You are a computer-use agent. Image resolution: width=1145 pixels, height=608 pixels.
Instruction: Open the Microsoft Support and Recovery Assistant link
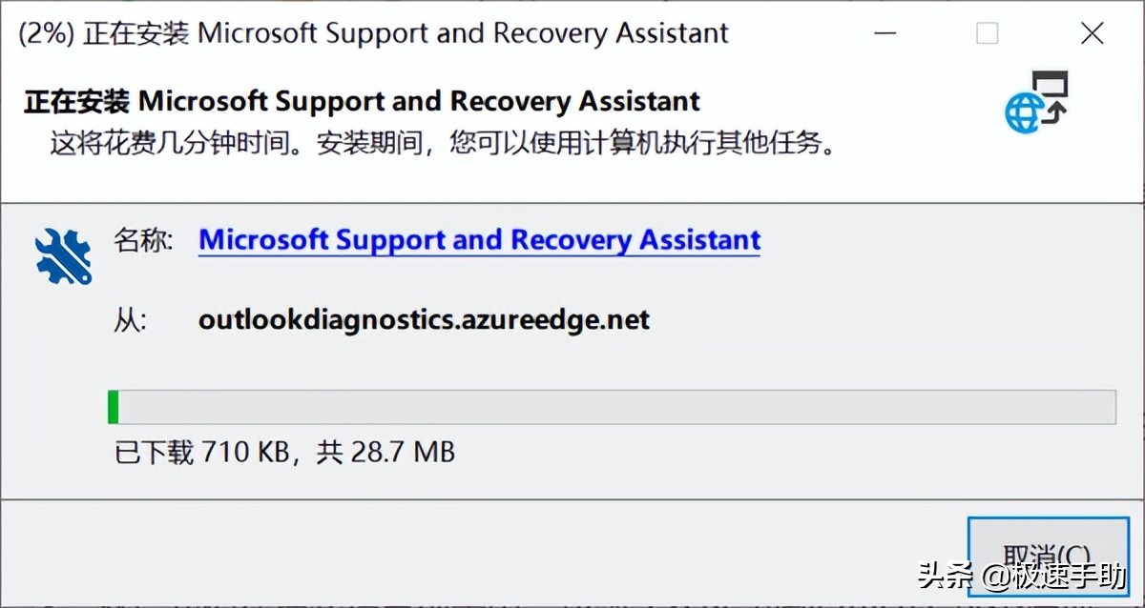tap(479, 240)
